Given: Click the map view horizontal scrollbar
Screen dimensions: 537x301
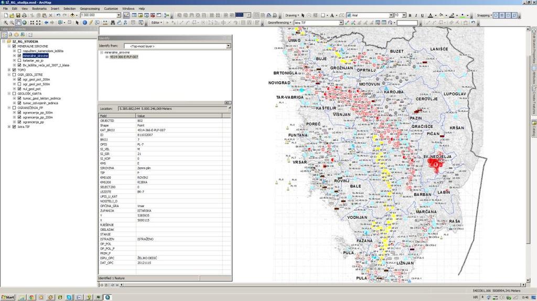Looking at the screenshot, I should click(x=322, y=285).
